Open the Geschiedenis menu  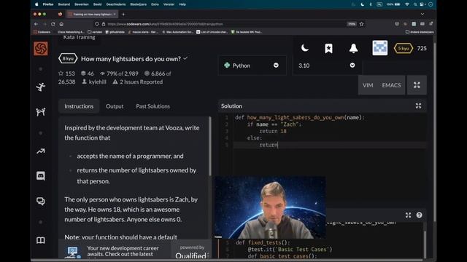coord(116,4)
